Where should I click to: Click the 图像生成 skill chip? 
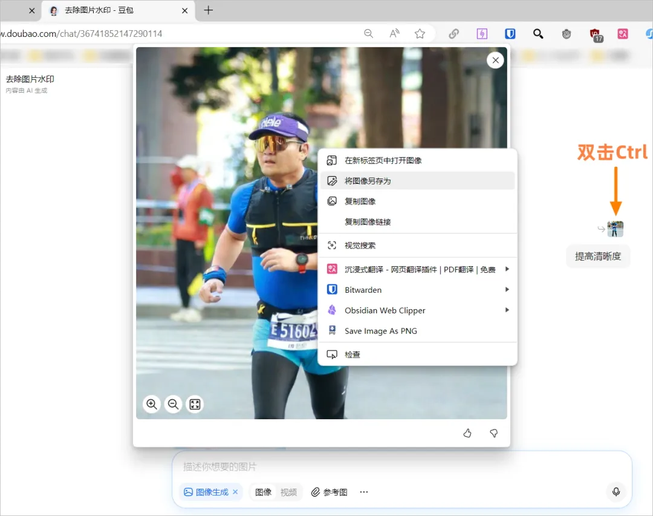click(x=211, y=492)
